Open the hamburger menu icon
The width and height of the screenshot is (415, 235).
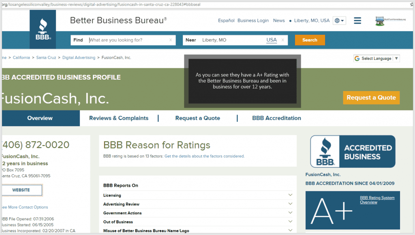[357, 21]
